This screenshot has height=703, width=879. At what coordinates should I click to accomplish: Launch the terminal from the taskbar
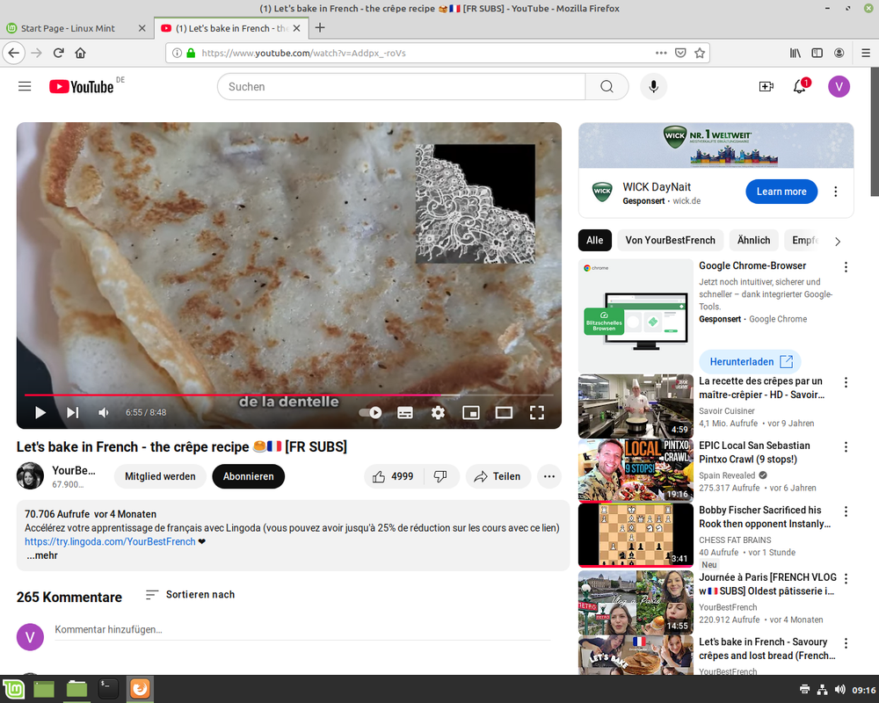tap(107, 689)
